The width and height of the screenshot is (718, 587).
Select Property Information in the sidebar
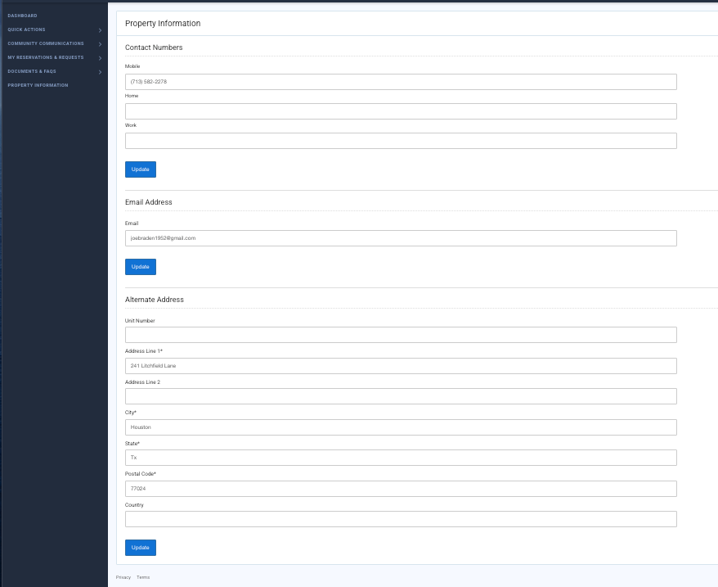click(38, 85)
